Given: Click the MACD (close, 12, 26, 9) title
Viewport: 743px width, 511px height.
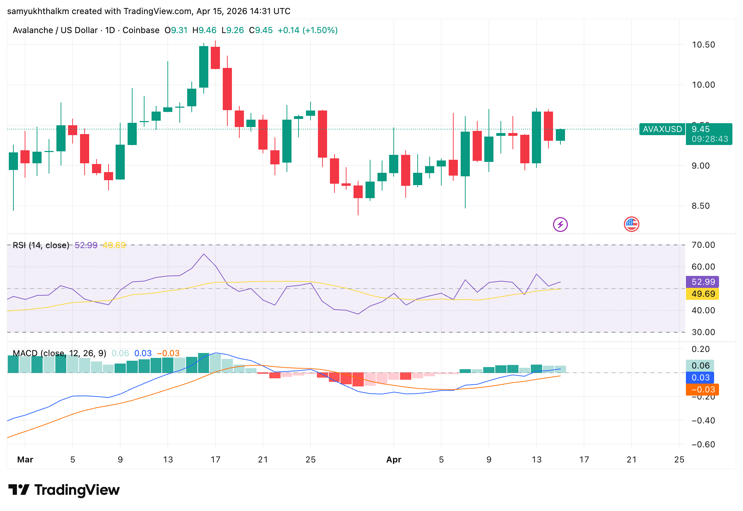Looking at the screenshot, I should (x=59, y=353).
